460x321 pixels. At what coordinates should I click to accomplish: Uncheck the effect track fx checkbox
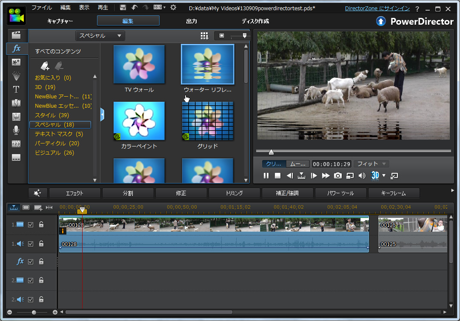point(30,262)
